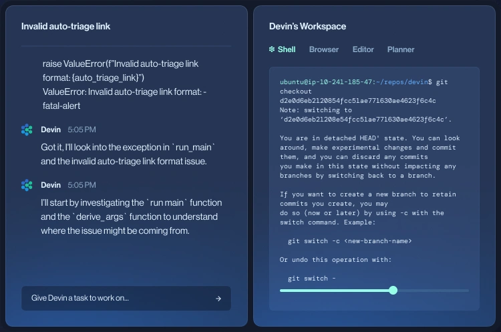
Task: Click the send arrow in the task input
Action: (218, 299)
